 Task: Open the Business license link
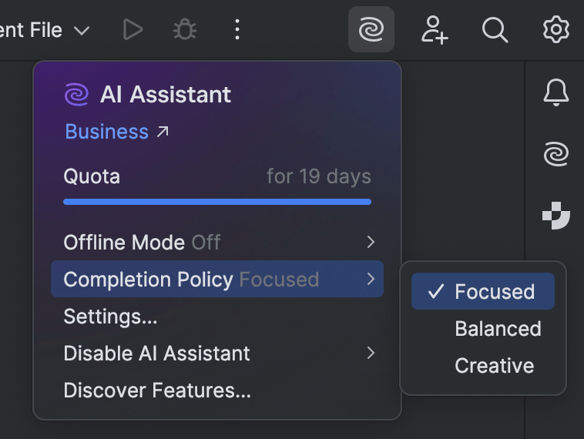point(116,132)
